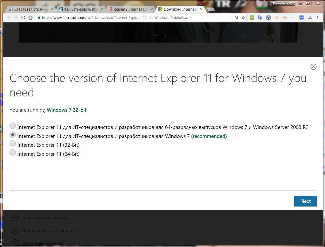View the secure connection padlock icon
Screen dimensions: 325x247
pyautogui.click(x=39, y=18)
